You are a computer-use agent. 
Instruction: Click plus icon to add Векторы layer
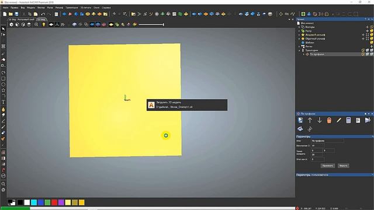coord(368,27)
